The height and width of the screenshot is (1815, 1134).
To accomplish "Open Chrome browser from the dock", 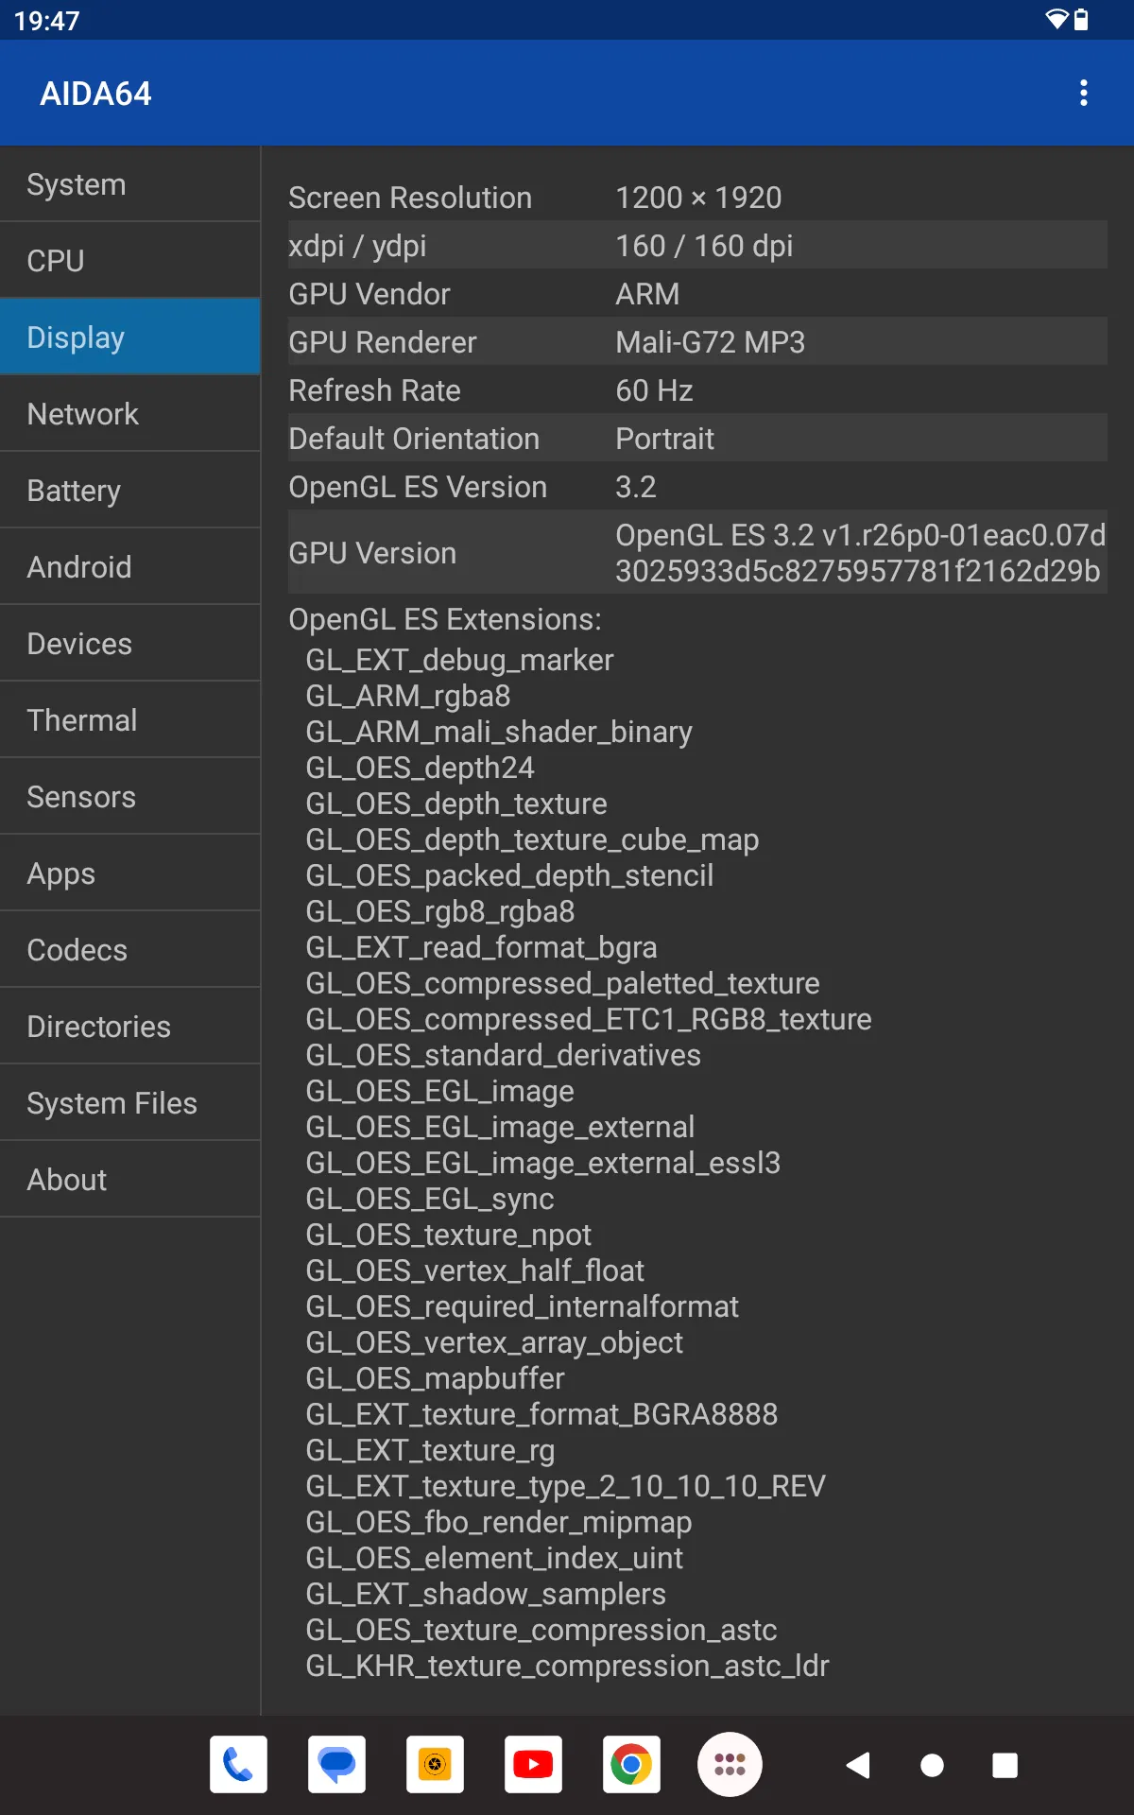I will click(x=631, y=1764).
